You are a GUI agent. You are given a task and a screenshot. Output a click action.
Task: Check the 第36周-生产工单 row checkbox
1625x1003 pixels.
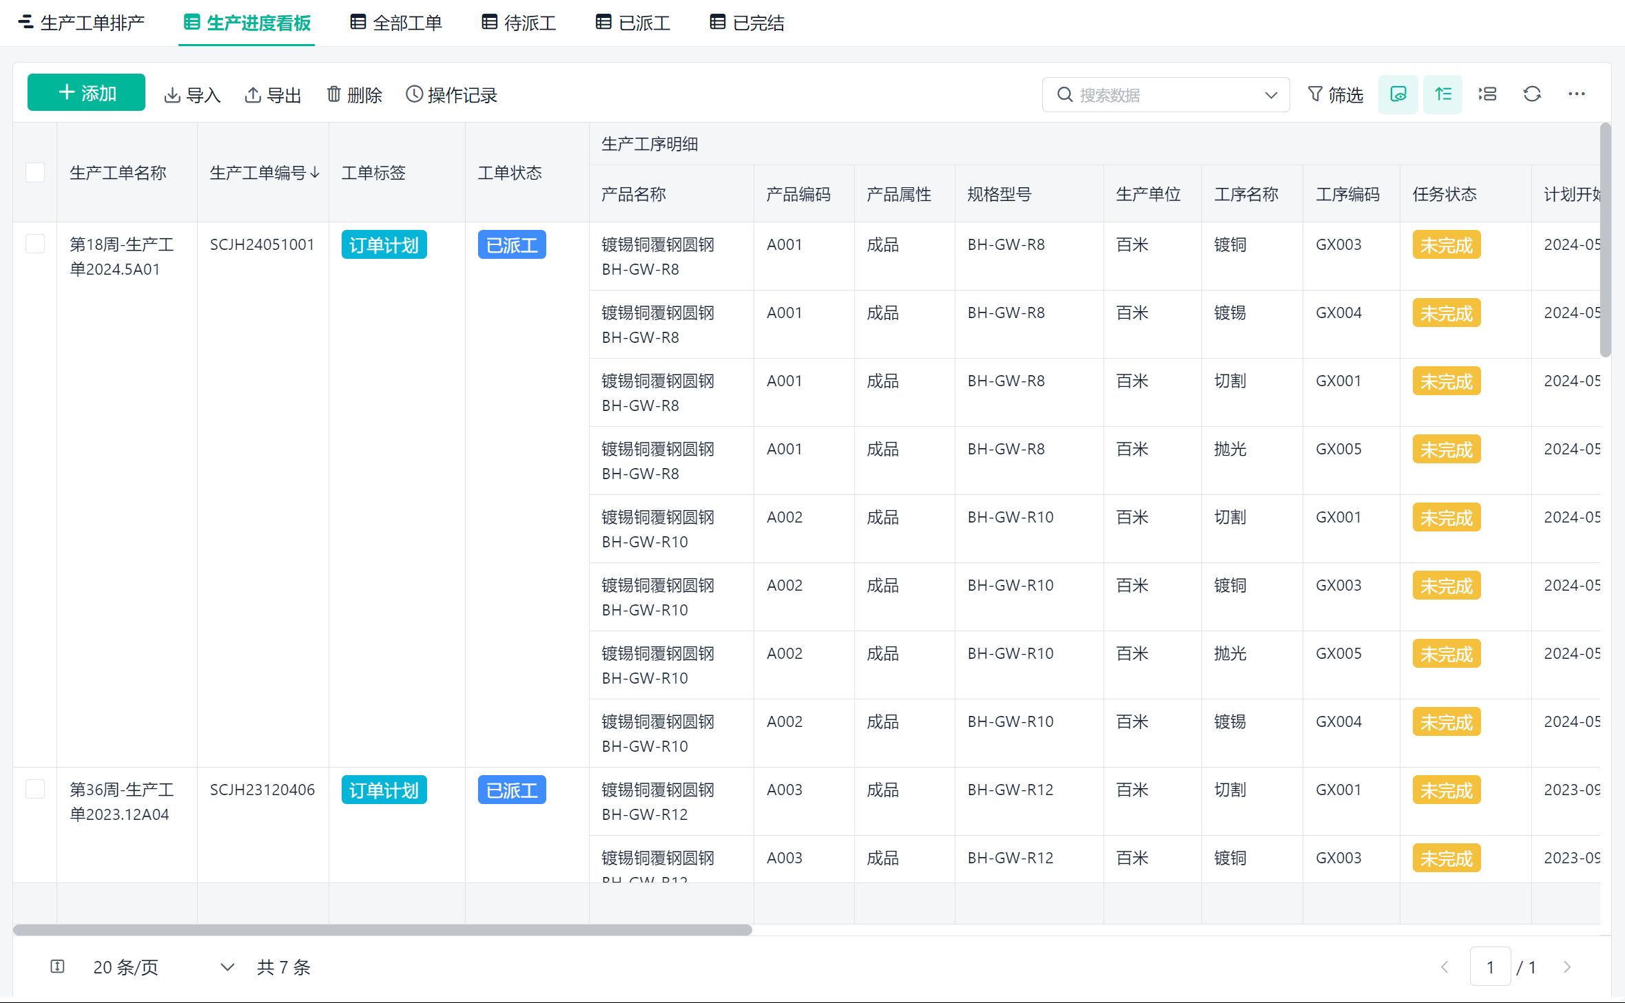pos(35,789)
